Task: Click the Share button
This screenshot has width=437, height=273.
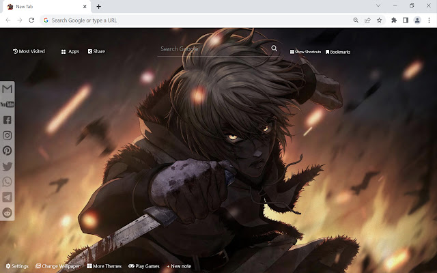Action: [x=96, y=51]
